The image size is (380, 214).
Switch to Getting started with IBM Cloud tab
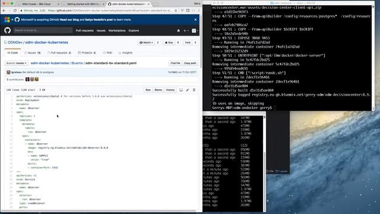point(84,4)
